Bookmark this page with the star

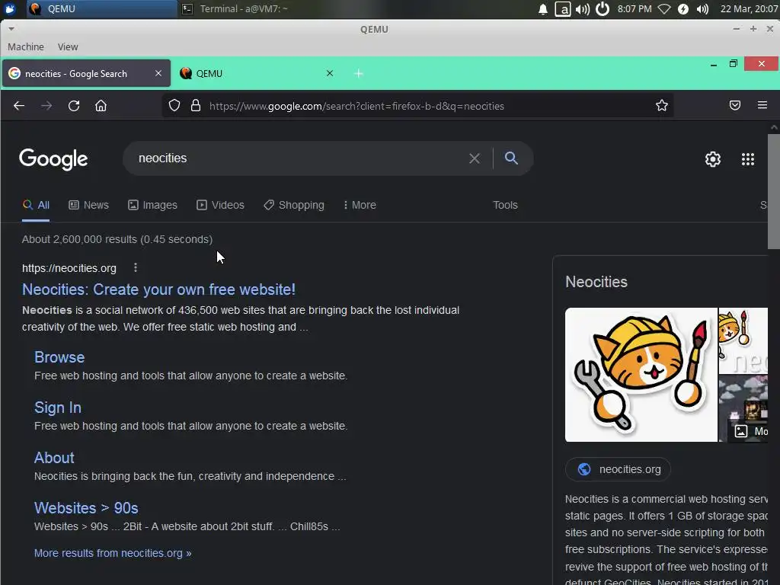(x=662, y=105)
